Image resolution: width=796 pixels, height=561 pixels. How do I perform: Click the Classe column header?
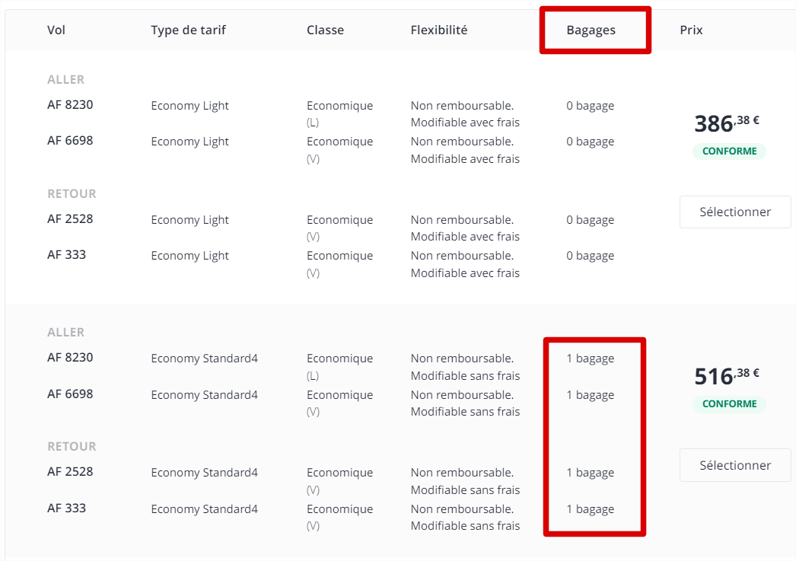pos(325,30)
